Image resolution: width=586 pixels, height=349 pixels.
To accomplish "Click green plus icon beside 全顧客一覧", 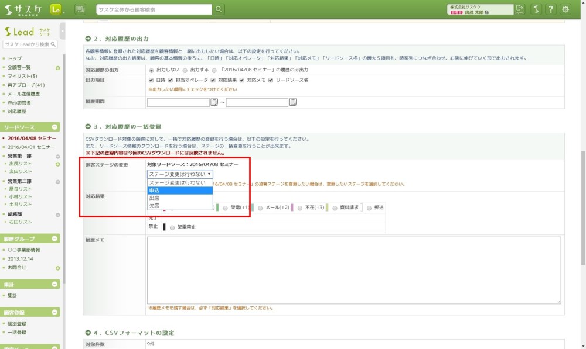I will (57, 68).
